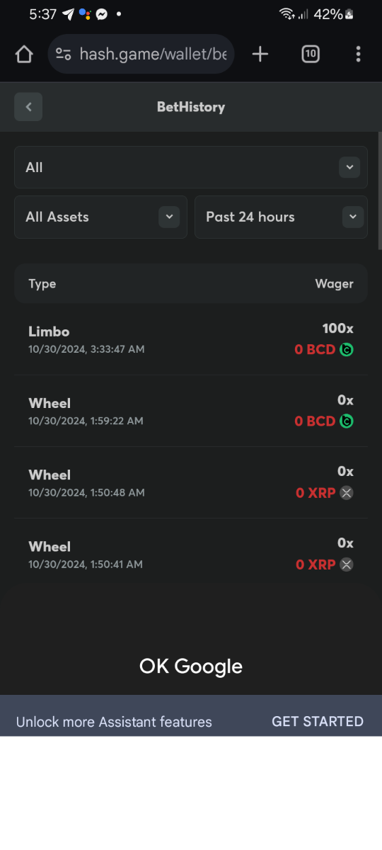
Task: Tap the green BCD coin icon on Limbo row
Action: pos(346,349)
